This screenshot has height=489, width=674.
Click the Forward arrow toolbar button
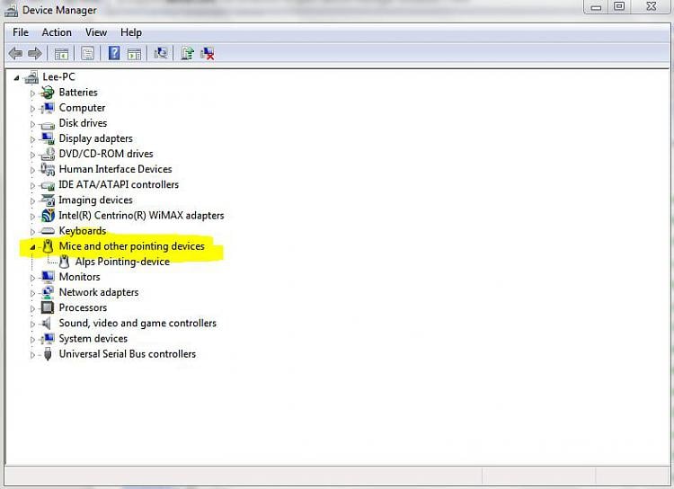tap(35, 54)
